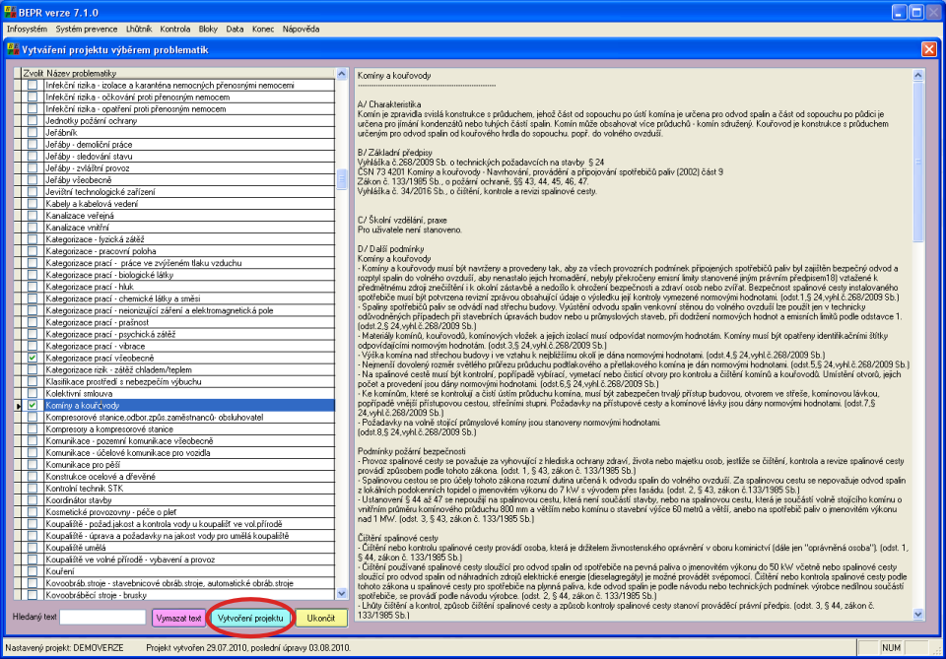Close the Vytváření projektu dialog

click(x=929, y=49)
